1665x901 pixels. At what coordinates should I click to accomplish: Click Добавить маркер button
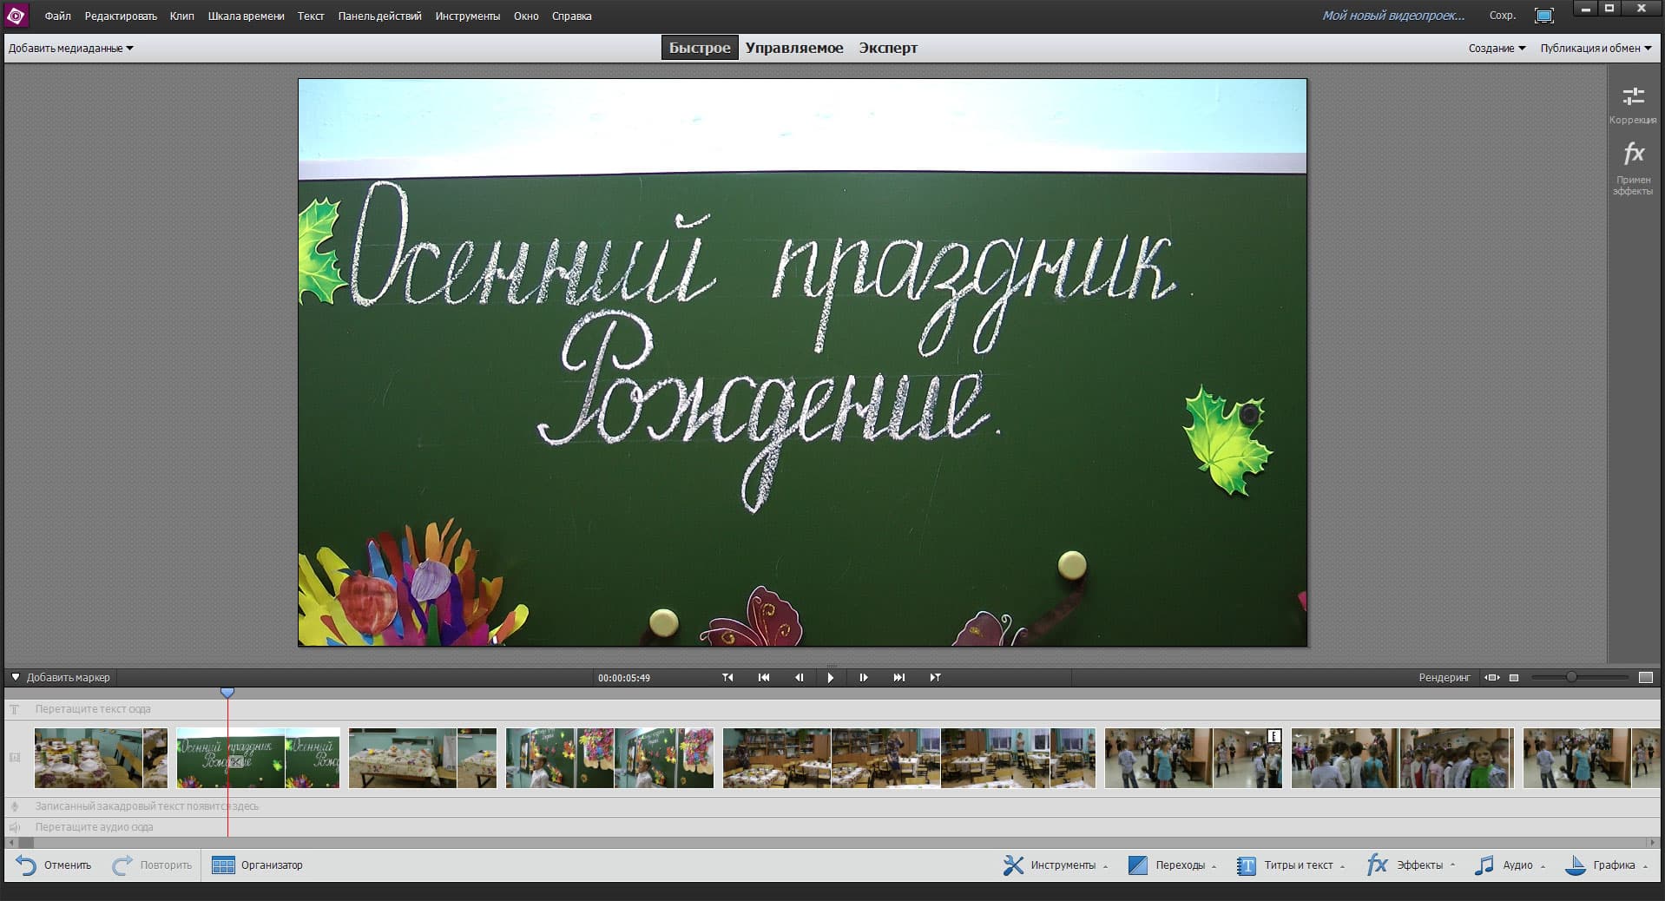61,678
